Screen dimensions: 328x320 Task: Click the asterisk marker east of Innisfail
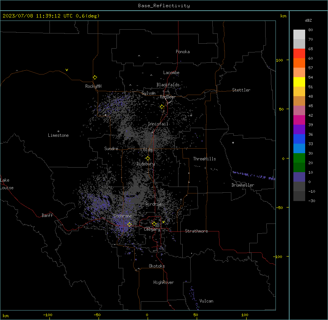[x=191, y=115]
